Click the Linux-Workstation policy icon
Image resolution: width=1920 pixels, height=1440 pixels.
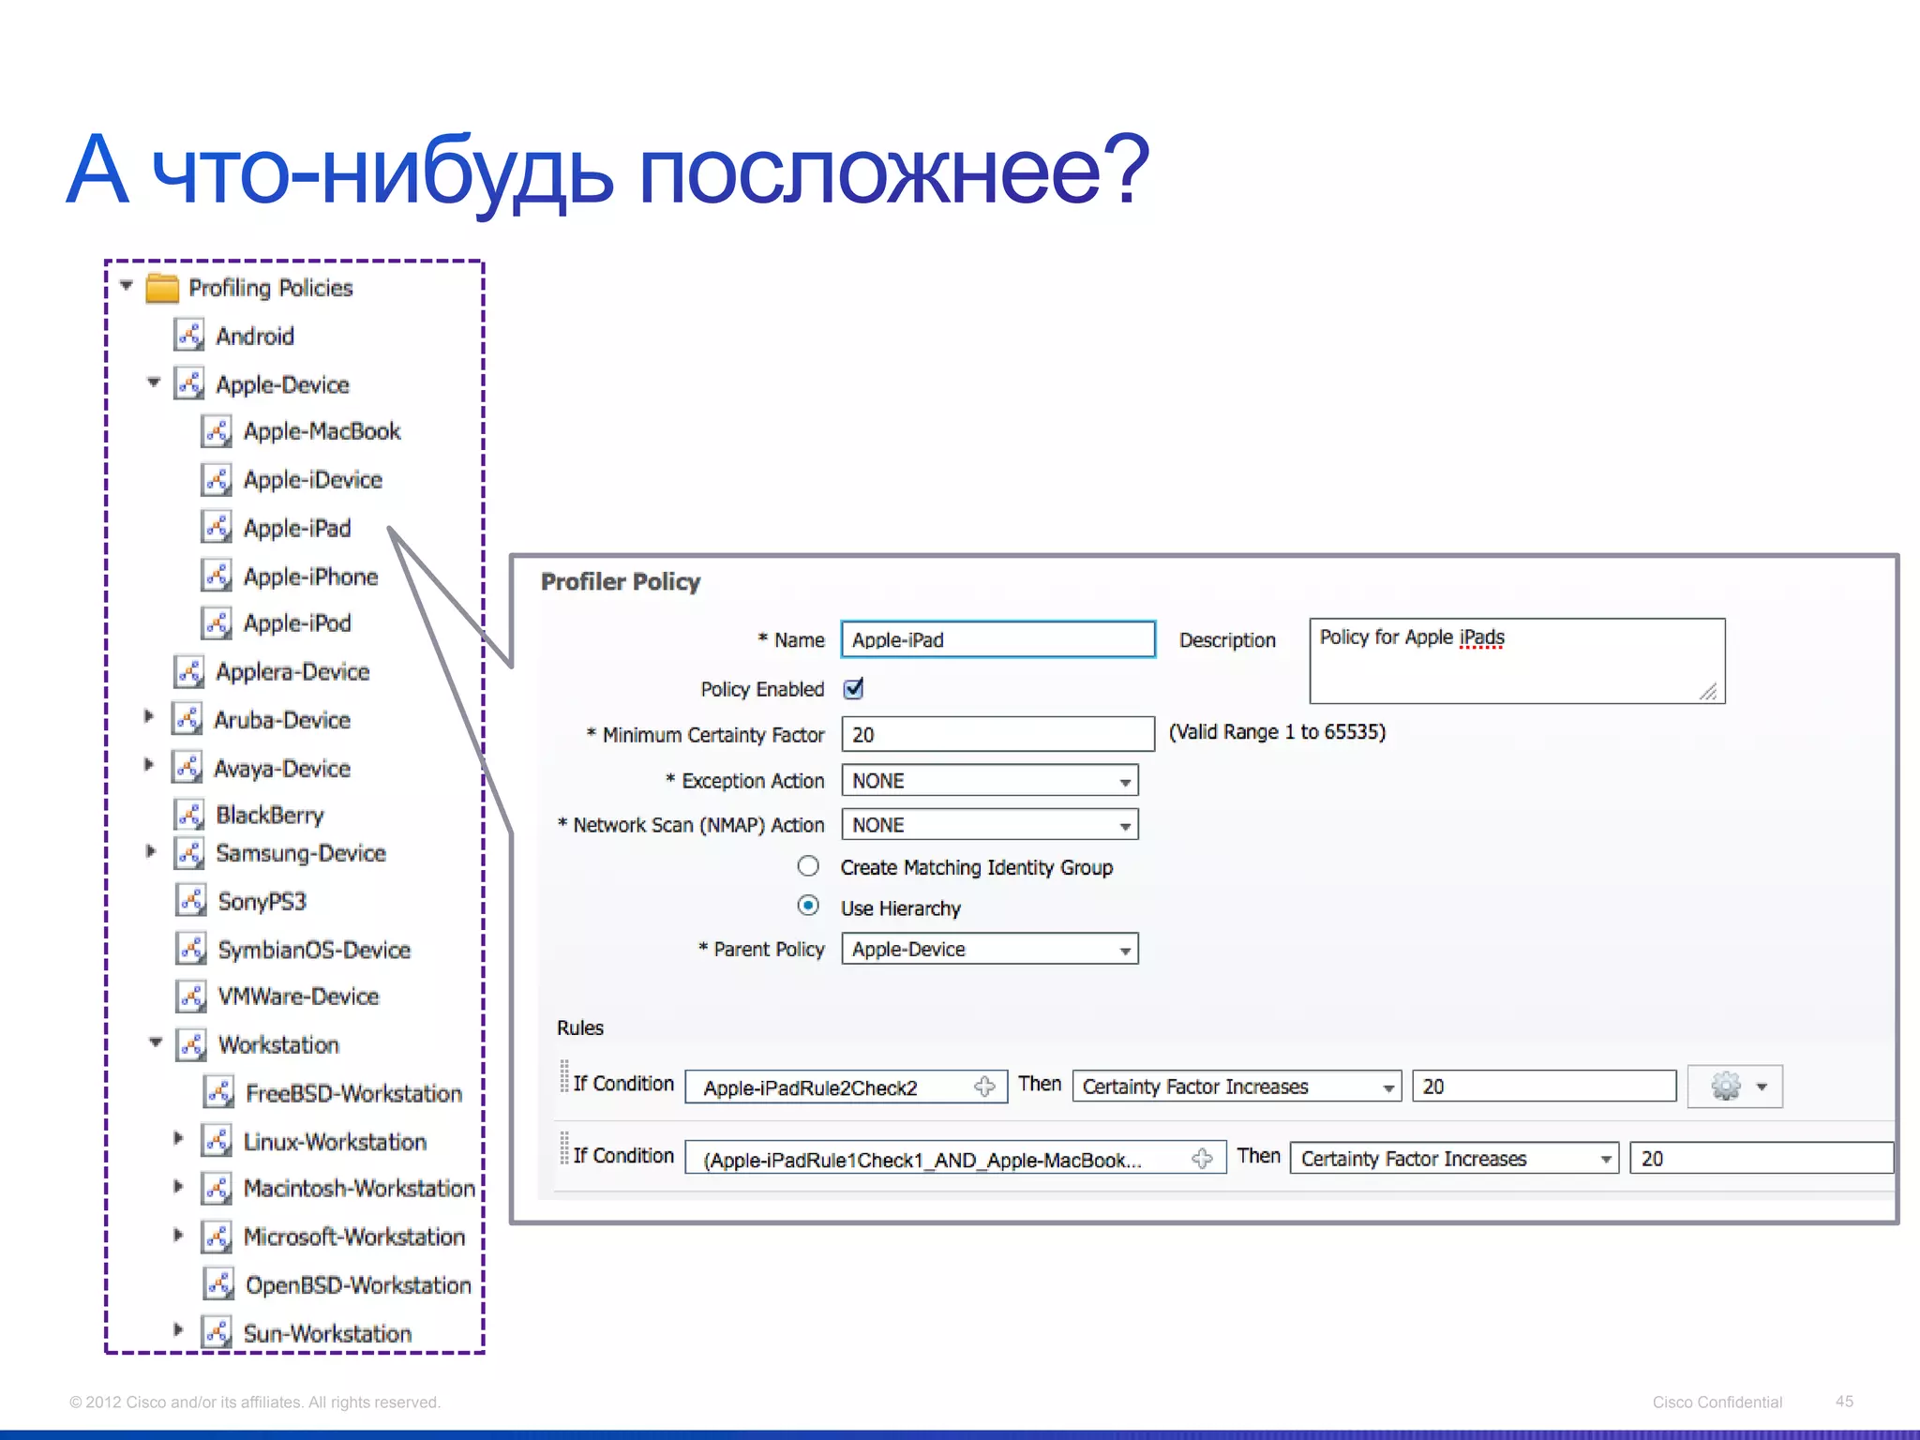(217, 1142)
